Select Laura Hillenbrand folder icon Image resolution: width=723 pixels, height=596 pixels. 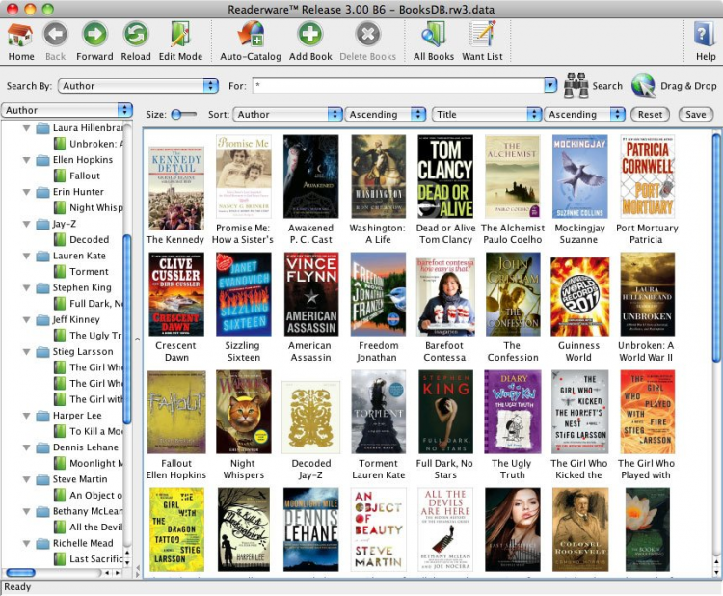click(42, 127)
